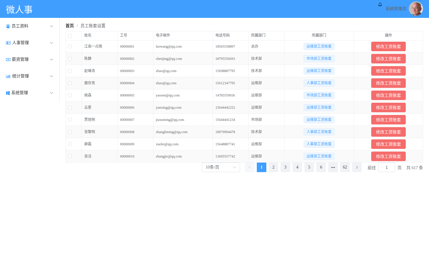Modify salary account for 薛磊
Screen dimensions: 429x268
tap(388, 144)
